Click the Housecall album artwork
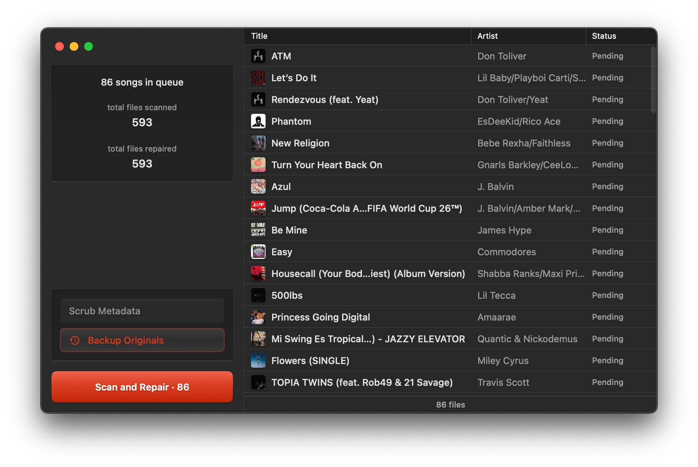Viewport: 698px width, 467px height. pos(258,274)
